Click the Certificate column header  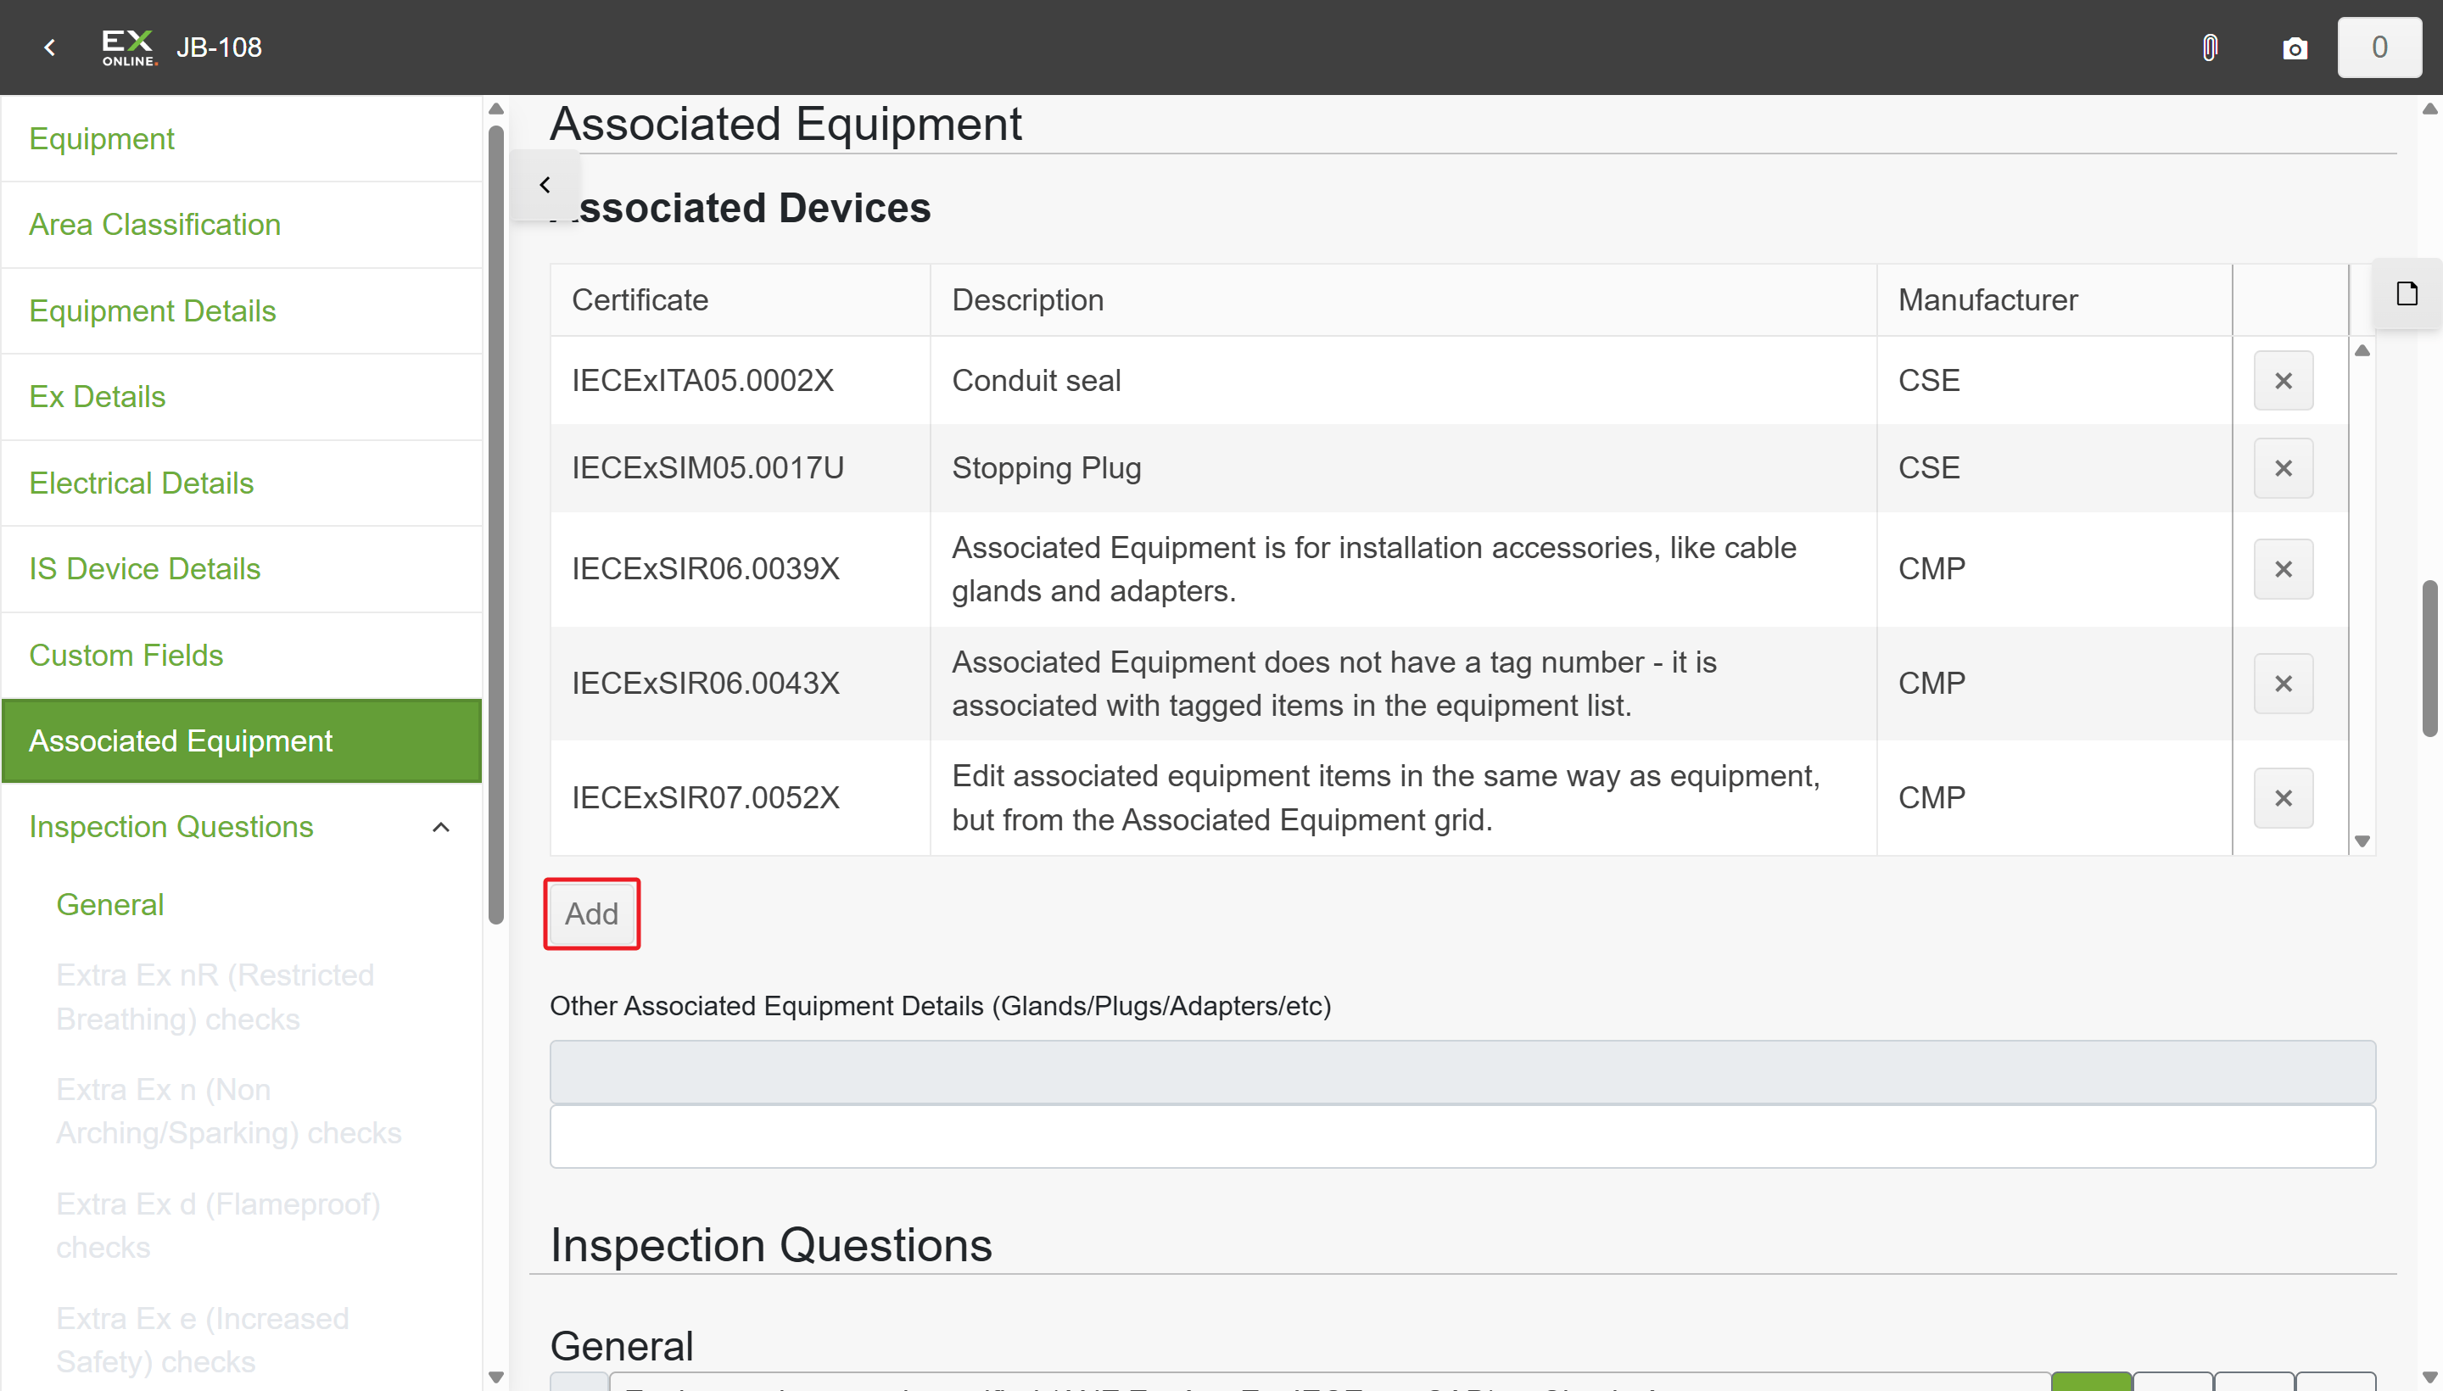pyautogui.click(x=740, y=300)
